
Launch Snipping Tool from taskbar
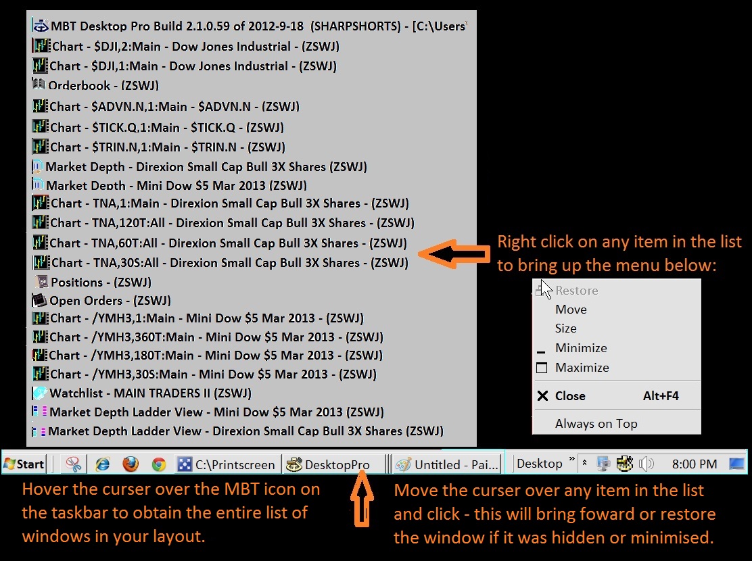[x=74, y=464]
